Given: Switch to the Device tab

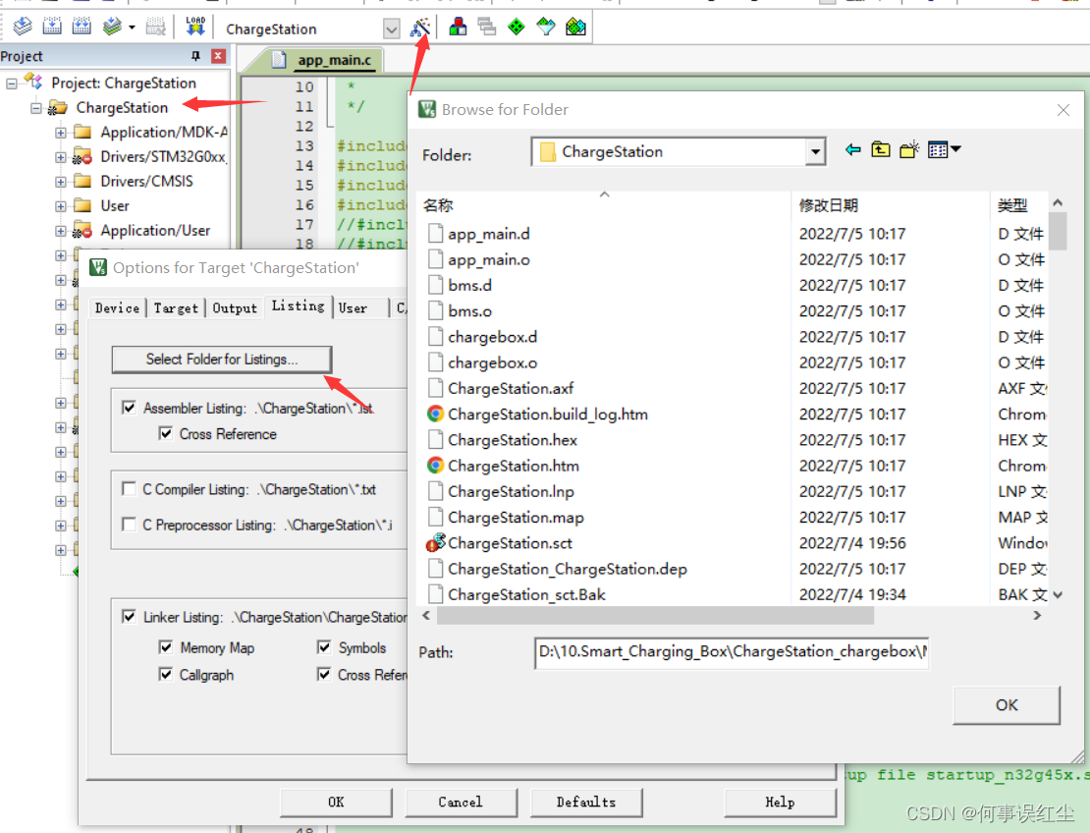Looking at the screenshot, I should 117,307.
